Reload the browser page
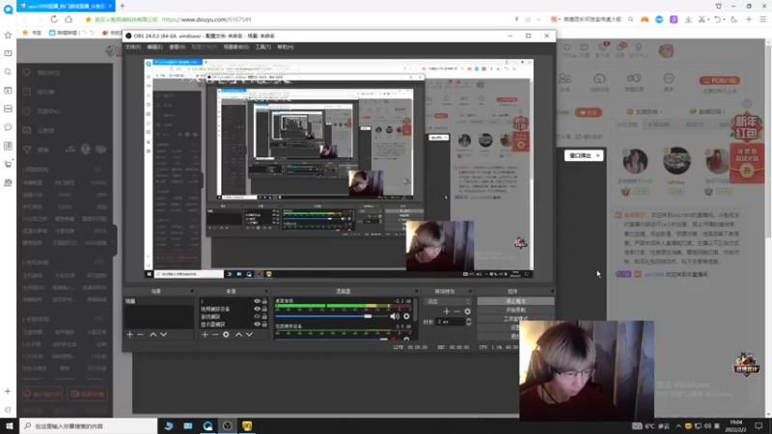772x434 pixels. (x=54, y=19)
